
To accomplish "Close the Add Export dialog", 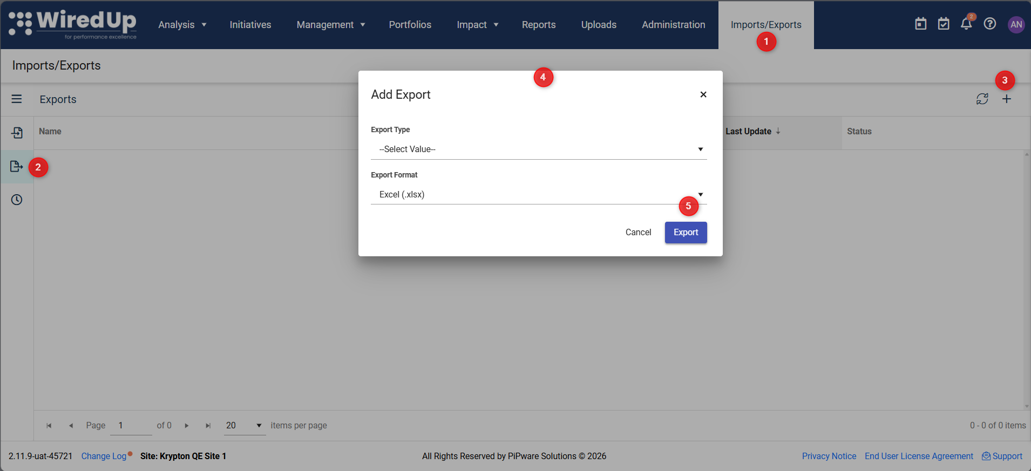I will (703, 94).
